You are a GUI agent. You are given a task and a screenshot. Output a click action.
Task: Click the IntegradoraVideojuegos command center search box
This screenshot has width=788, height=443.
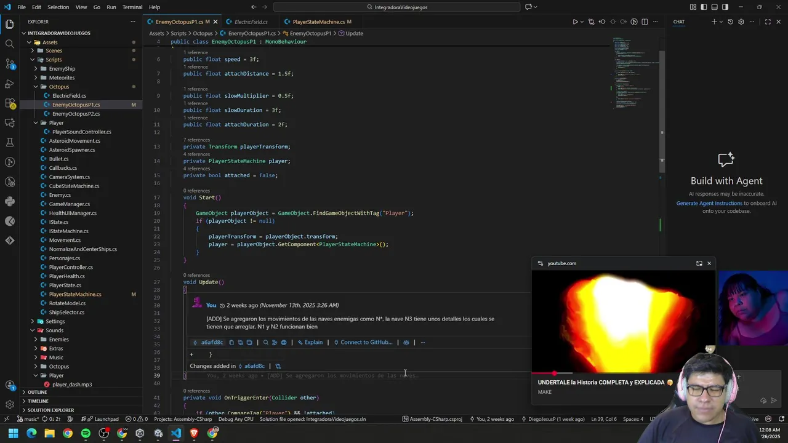(x=397, y=7)
